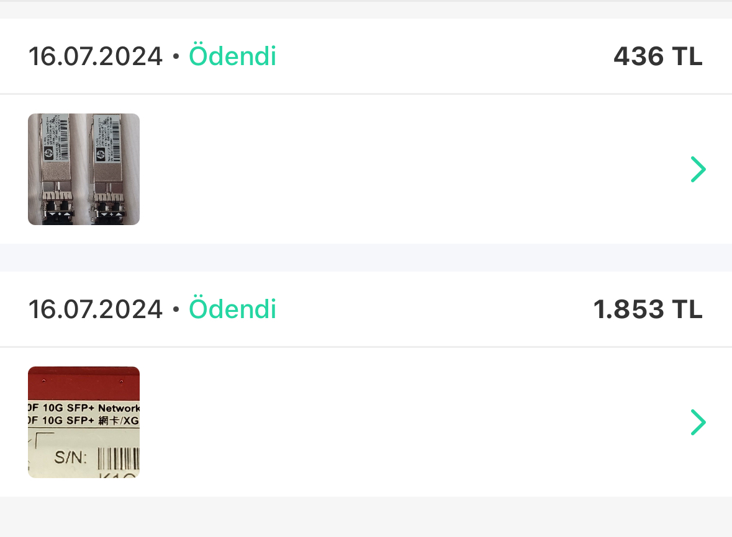Image resolution: width=732 pixels, height=537 pixels.
Task: Open details row of the 1.853 TL order
Action: click(366, 422)
